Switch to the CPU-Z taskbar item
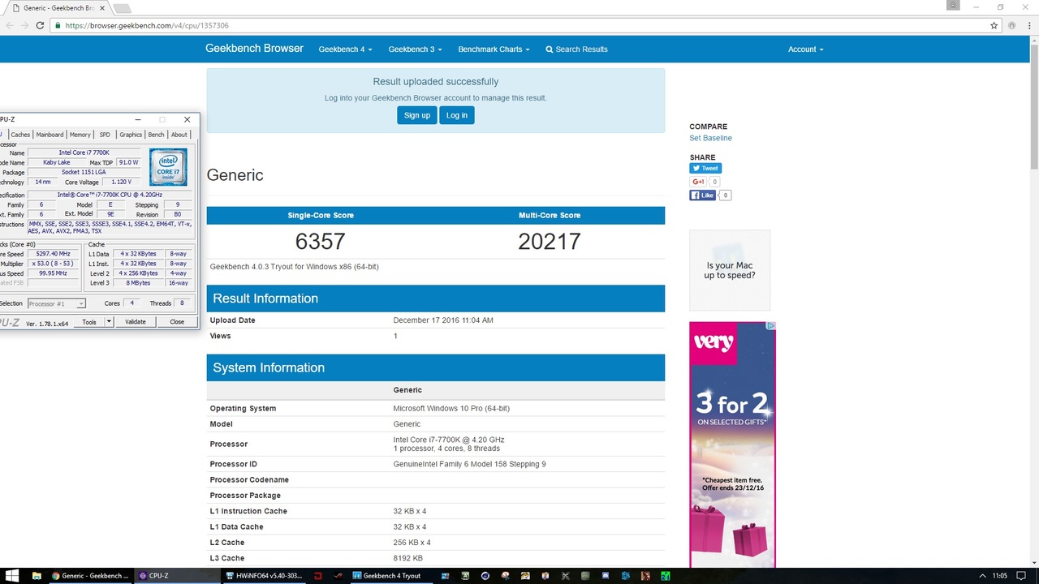 click(x=176, y=576)
